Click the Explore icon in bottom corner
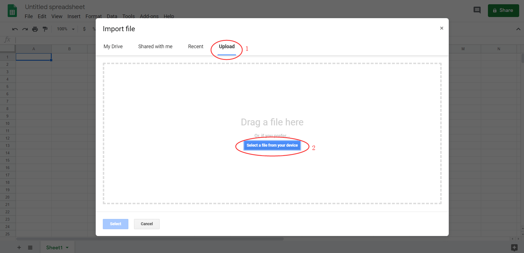This screenshot has width=524, height=253. [x=514, y=247]
